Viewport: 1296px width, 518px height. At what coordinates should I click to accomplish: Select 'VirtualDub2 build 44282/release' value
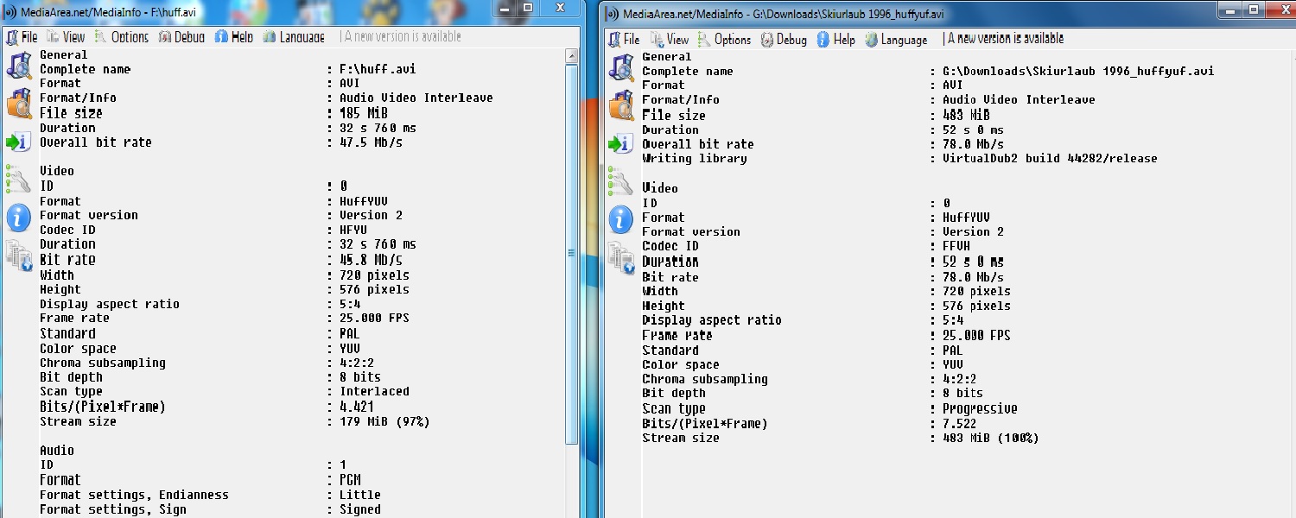(x=1050, y=158)
